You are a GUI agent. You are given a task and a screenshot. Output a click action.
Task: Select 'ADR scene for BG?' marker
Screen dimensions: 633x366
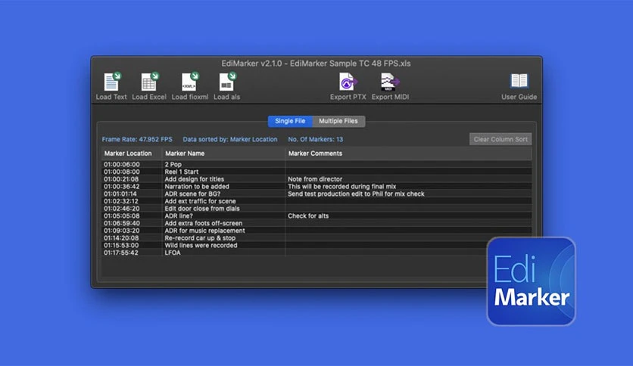(192, 194)
